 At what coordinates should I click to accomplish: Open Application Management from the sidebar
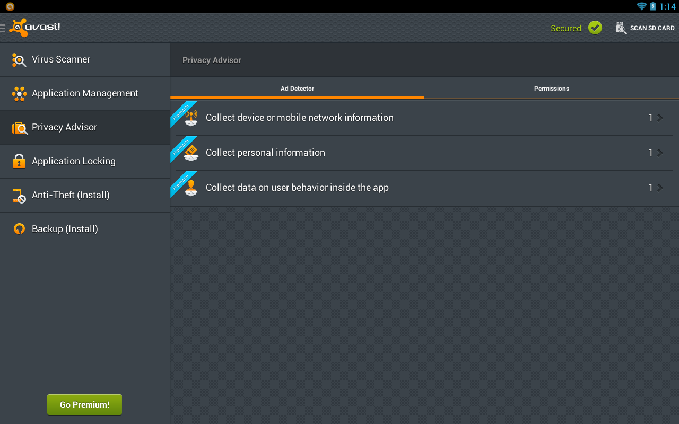(x=85, y=94)
